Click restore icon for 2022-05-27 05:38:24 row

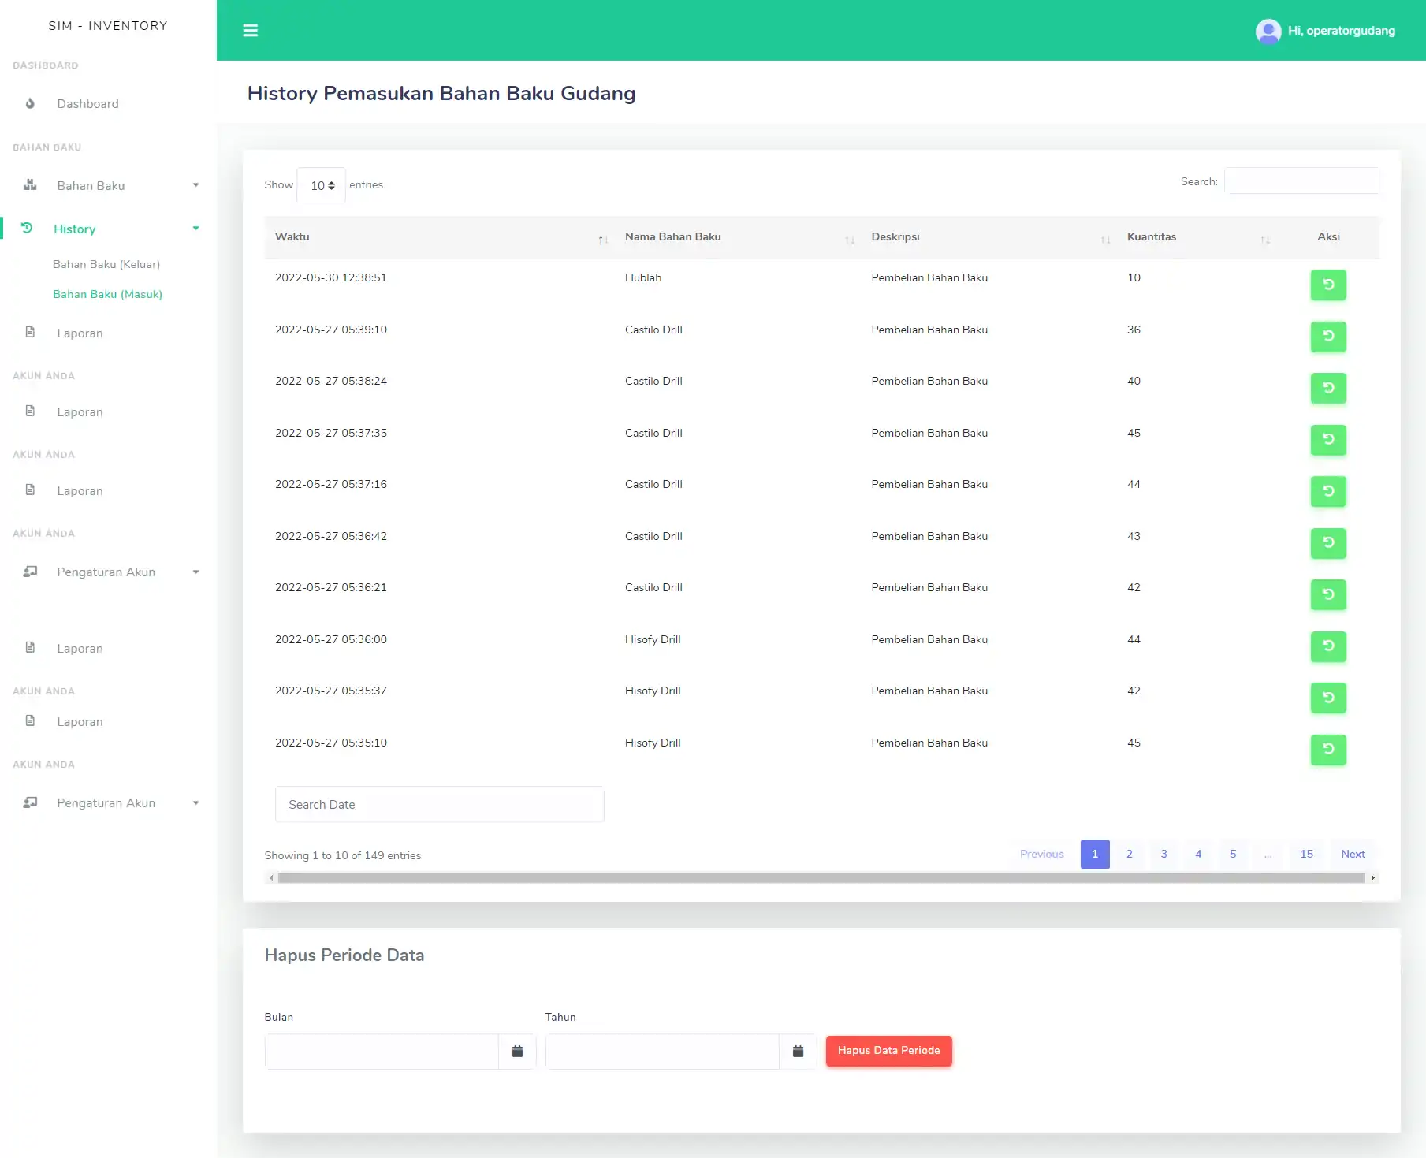(1328, 388)
